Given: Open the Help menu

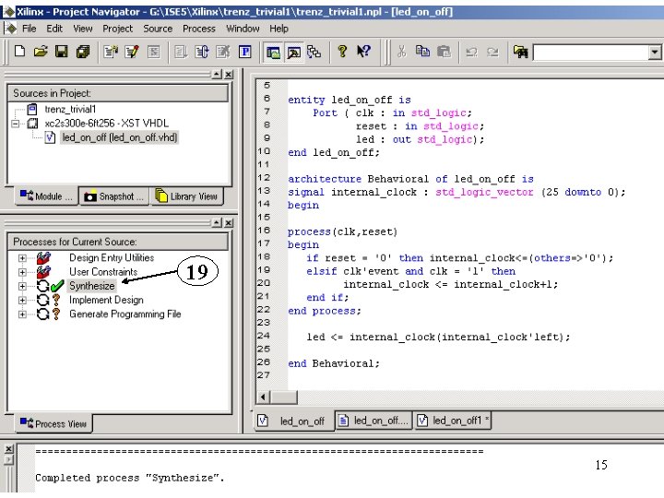Looking at the screenshot, I should 279,29.
